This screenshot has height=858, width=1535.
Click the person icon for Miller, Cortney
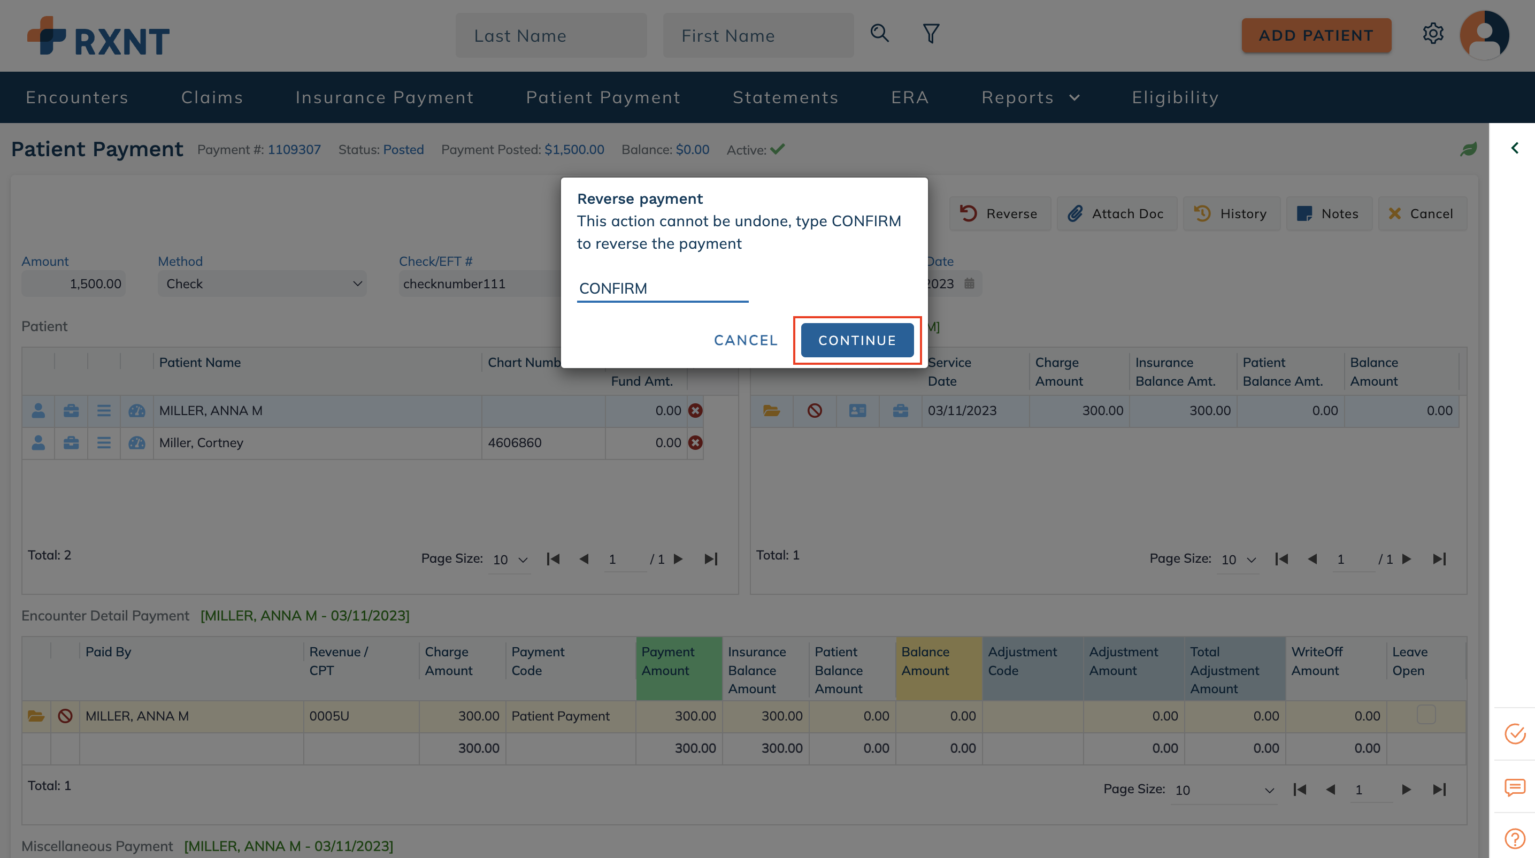(x=38, y=443)
